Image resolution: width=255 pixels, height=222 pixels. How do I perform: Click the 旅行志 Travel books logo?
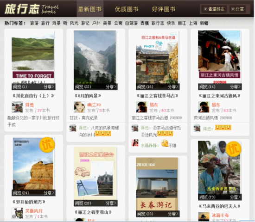click(32, 9)
